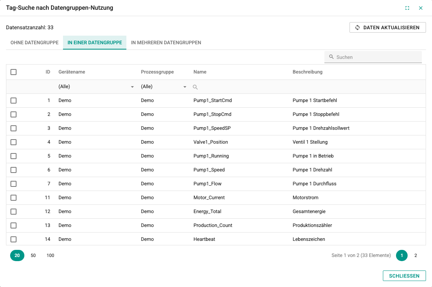Click the Daten aktualisieren button

pos(388,27)
